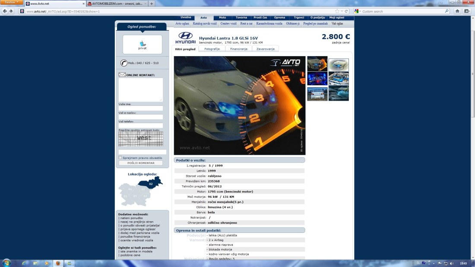Click dodaj med parkirana vozila link
The image size is (475, 267).
139,233
